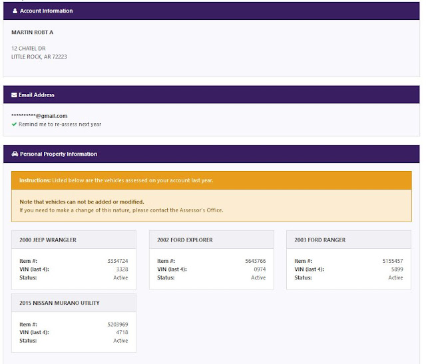Click the car icon beside Personal Property Information
The image size is (426, 364).
pyautogui.click(x=15, y=154)
